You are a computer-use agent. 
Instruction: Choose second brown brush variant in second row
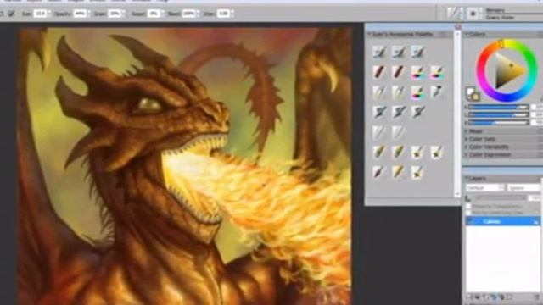(x=398, y=72)
